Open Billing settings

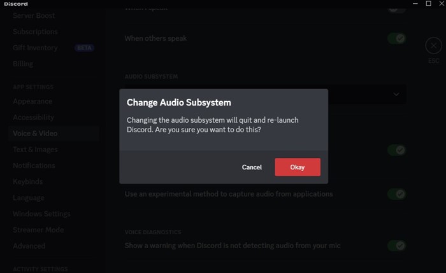point(23,64)
